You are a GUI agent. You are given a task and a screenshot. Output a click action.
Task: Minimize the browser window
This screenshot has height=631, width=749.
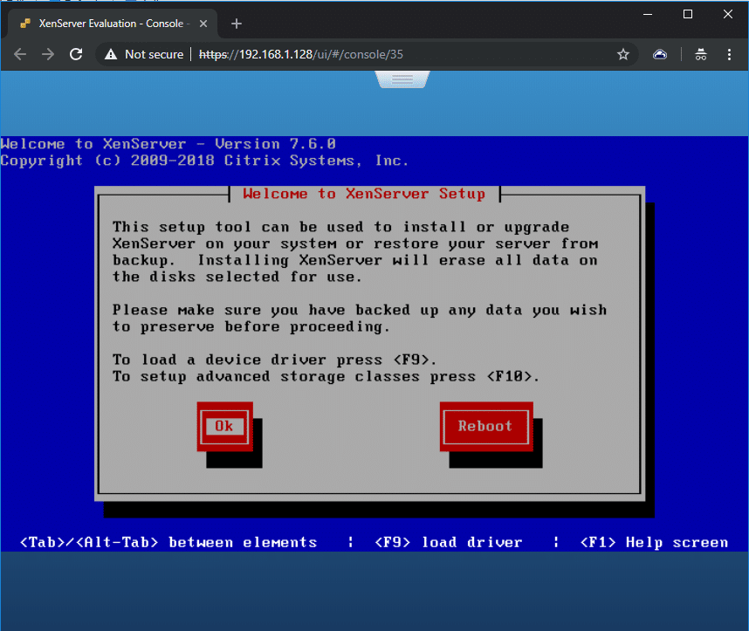click(x=648, y=14)
